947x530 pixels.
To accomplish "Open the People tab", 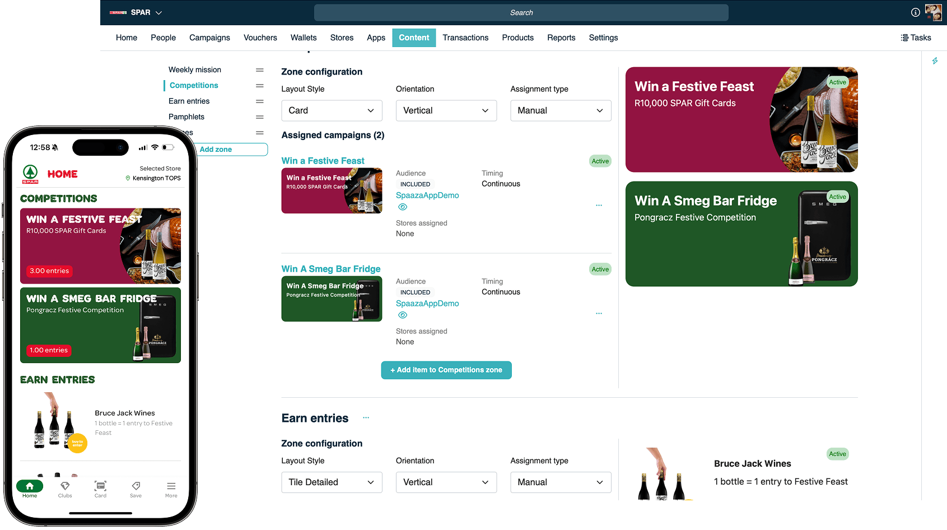I will pos(163,38).
